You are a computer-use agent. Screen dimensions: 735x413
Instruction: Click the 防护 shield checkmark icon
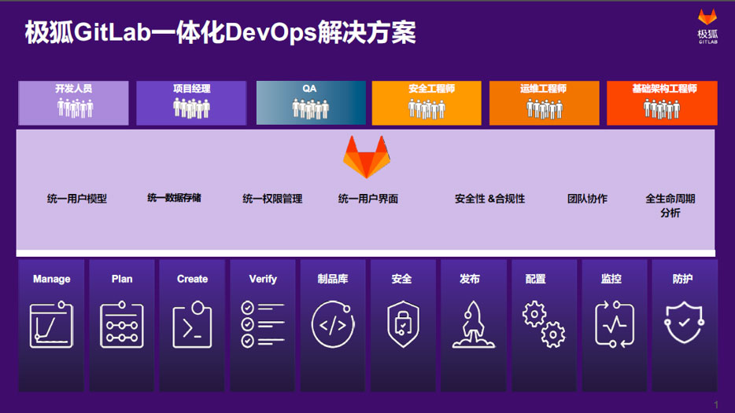pyautogui.click(x=685, y=323)
